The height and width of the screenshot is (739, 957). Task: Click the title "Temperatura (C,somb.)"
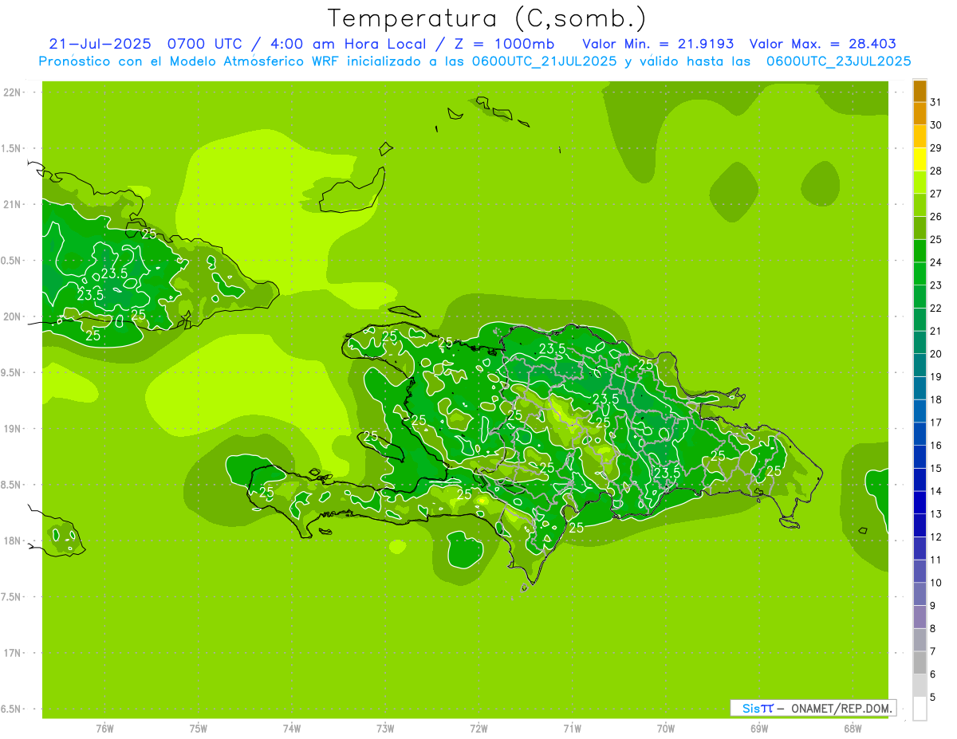pyautogui.click(x=486, y=18)
